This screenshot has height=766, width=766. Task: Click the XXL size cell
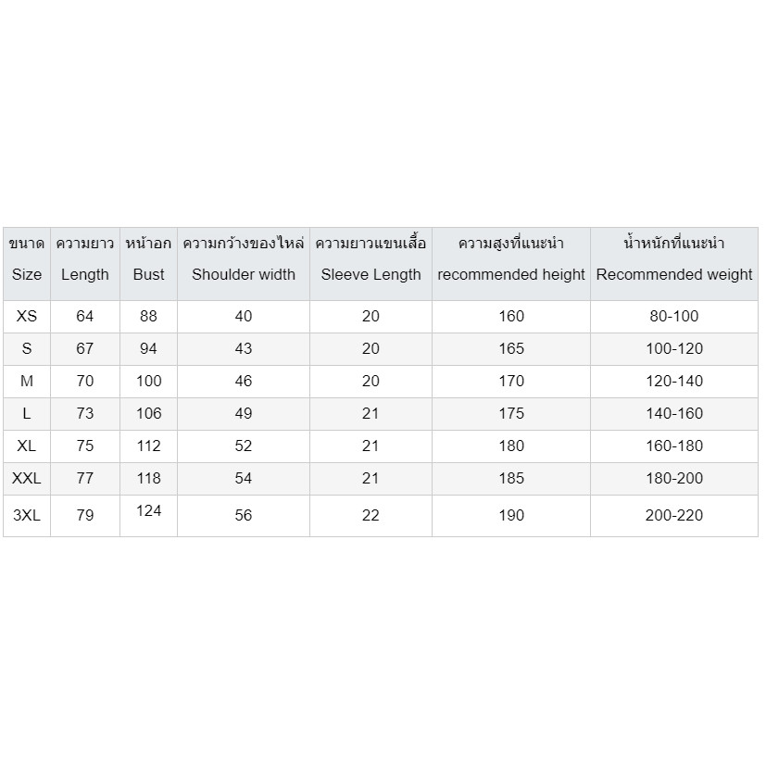(27, 478)
